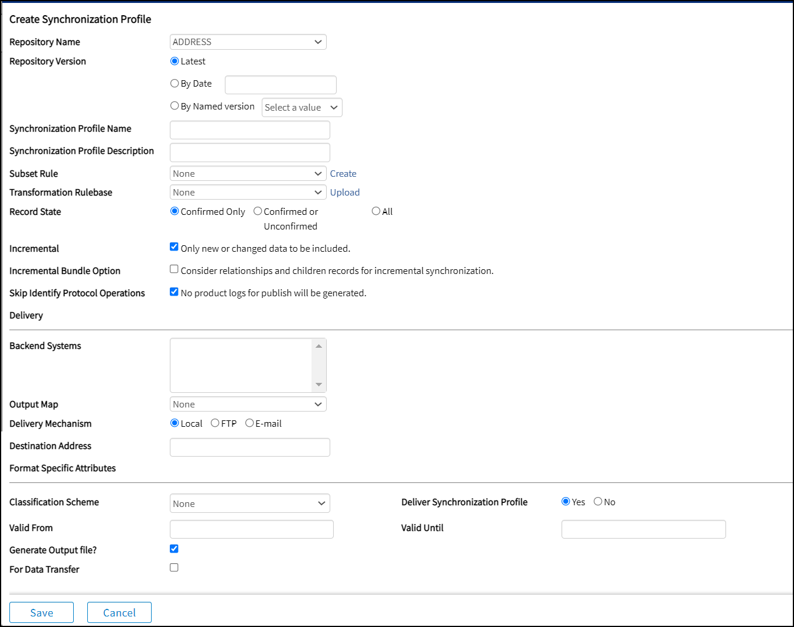794x627 pixels.
Task: Select FTP as the delivery mechanism
Action: point(215,423)
